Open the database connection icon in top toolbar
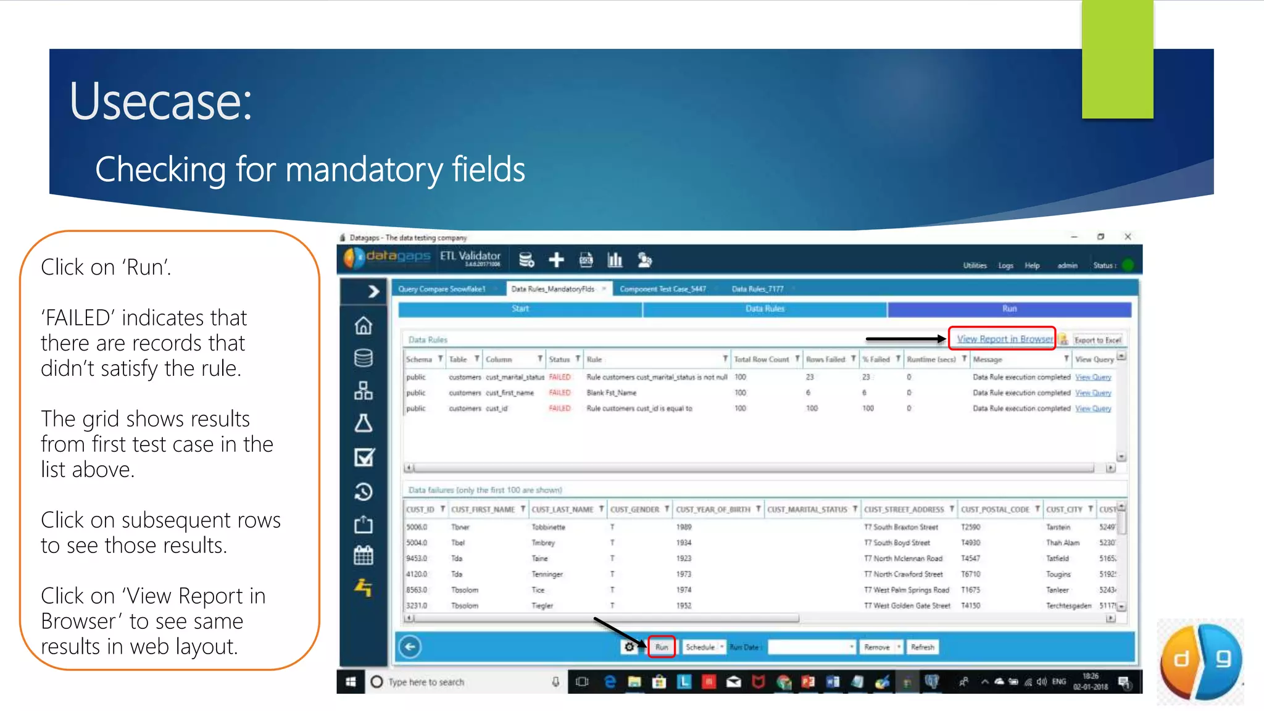This screenshot has height=711, width=1264. pyautogui.click(x=526, y=260)
